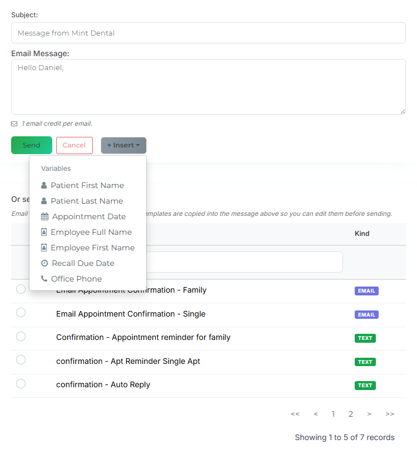This screenshot has height=459, width=417.
Task: Click the person icon beside Patient First Name
Action: tap(44, 185)
